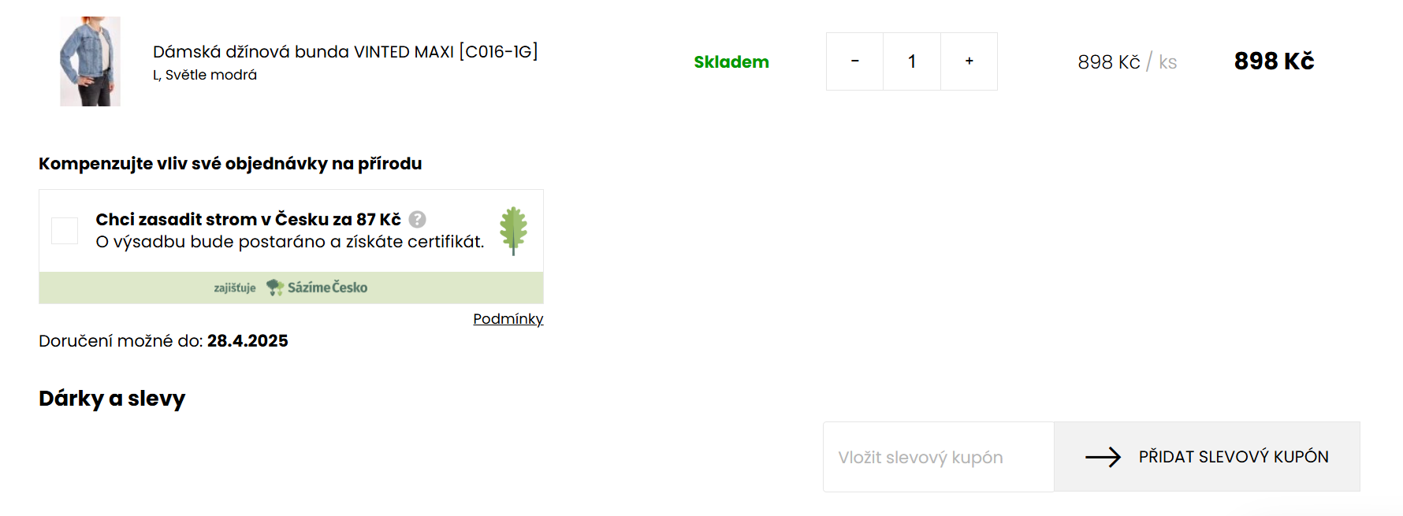Image resolution: width=1403 pixels, height=516 pixels.
Task: Focus the Vložit slevový kupón field
Action: tap(938, 457)
